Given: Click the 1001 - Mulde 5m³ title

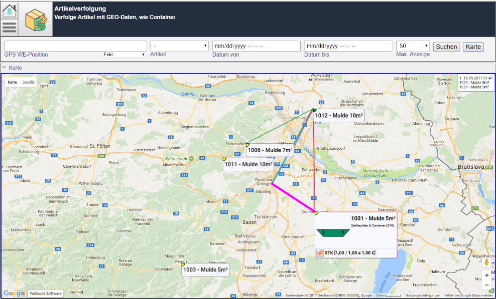Looking at the screenshot, I should point(373,218).
